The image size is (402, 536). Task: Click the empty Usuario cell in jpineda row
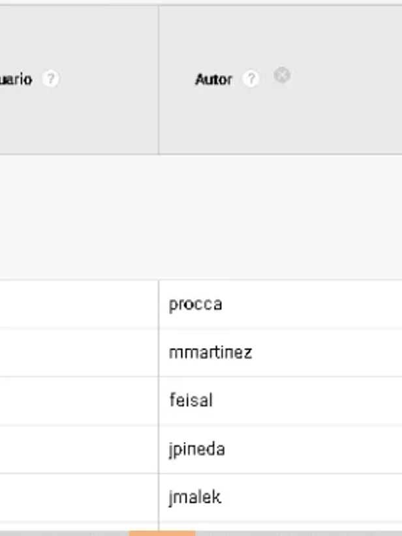point(78,449)
